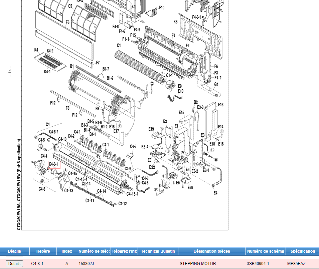Click the Numéro de schéma column header

(266, 251)
